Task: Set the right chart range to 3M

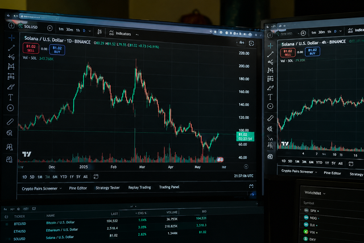Action: point(304,162)
